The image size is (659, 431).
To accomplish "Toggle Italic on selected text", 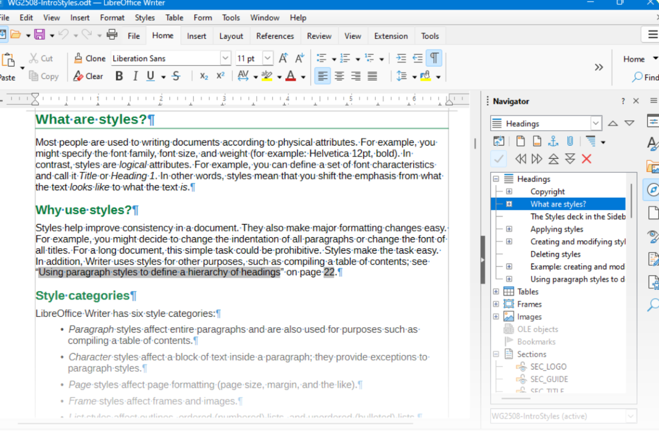I will tap(135, 76).
